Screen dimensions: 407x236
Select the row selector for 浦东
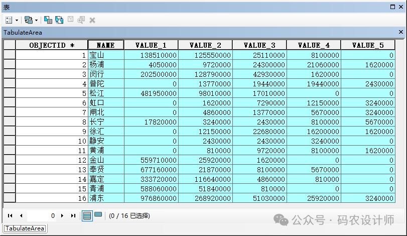click(x=9, y=198)
